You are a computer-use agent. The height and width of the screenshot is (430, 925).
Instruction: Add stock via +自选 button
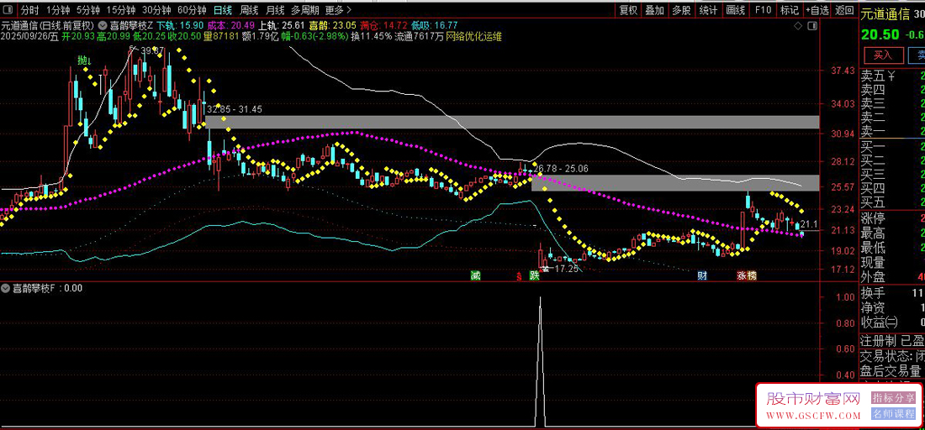pyautogui.click(x=817, y=10)
